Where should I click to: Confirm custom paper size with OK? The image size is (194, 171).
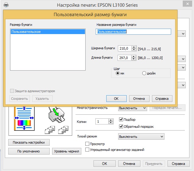pyautogui.click(x=116, y=99)
